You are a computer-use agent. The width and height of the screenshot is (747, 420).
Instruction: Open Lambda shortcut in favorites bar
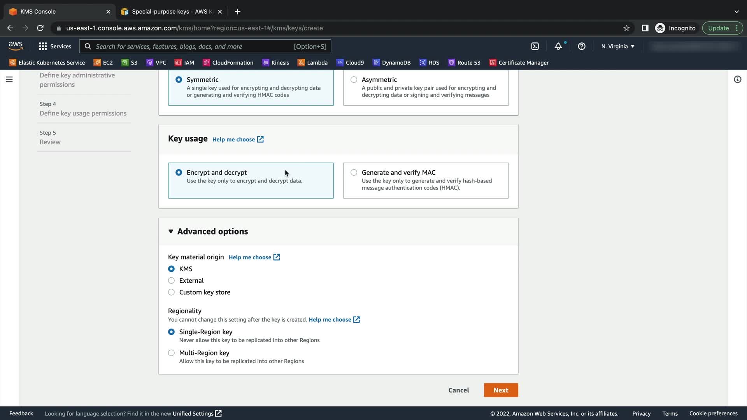coord(312,63)
